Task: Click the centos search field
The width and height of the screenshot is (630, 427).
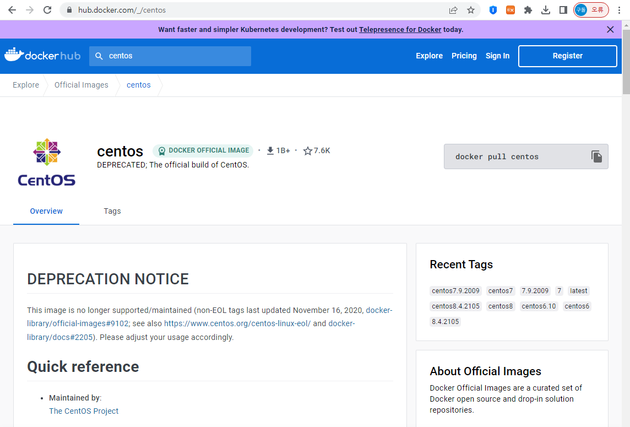Action: pos(170,56)
